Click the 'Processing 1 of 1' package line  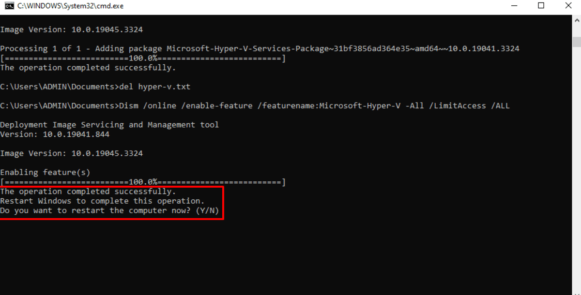click(260, 49)
